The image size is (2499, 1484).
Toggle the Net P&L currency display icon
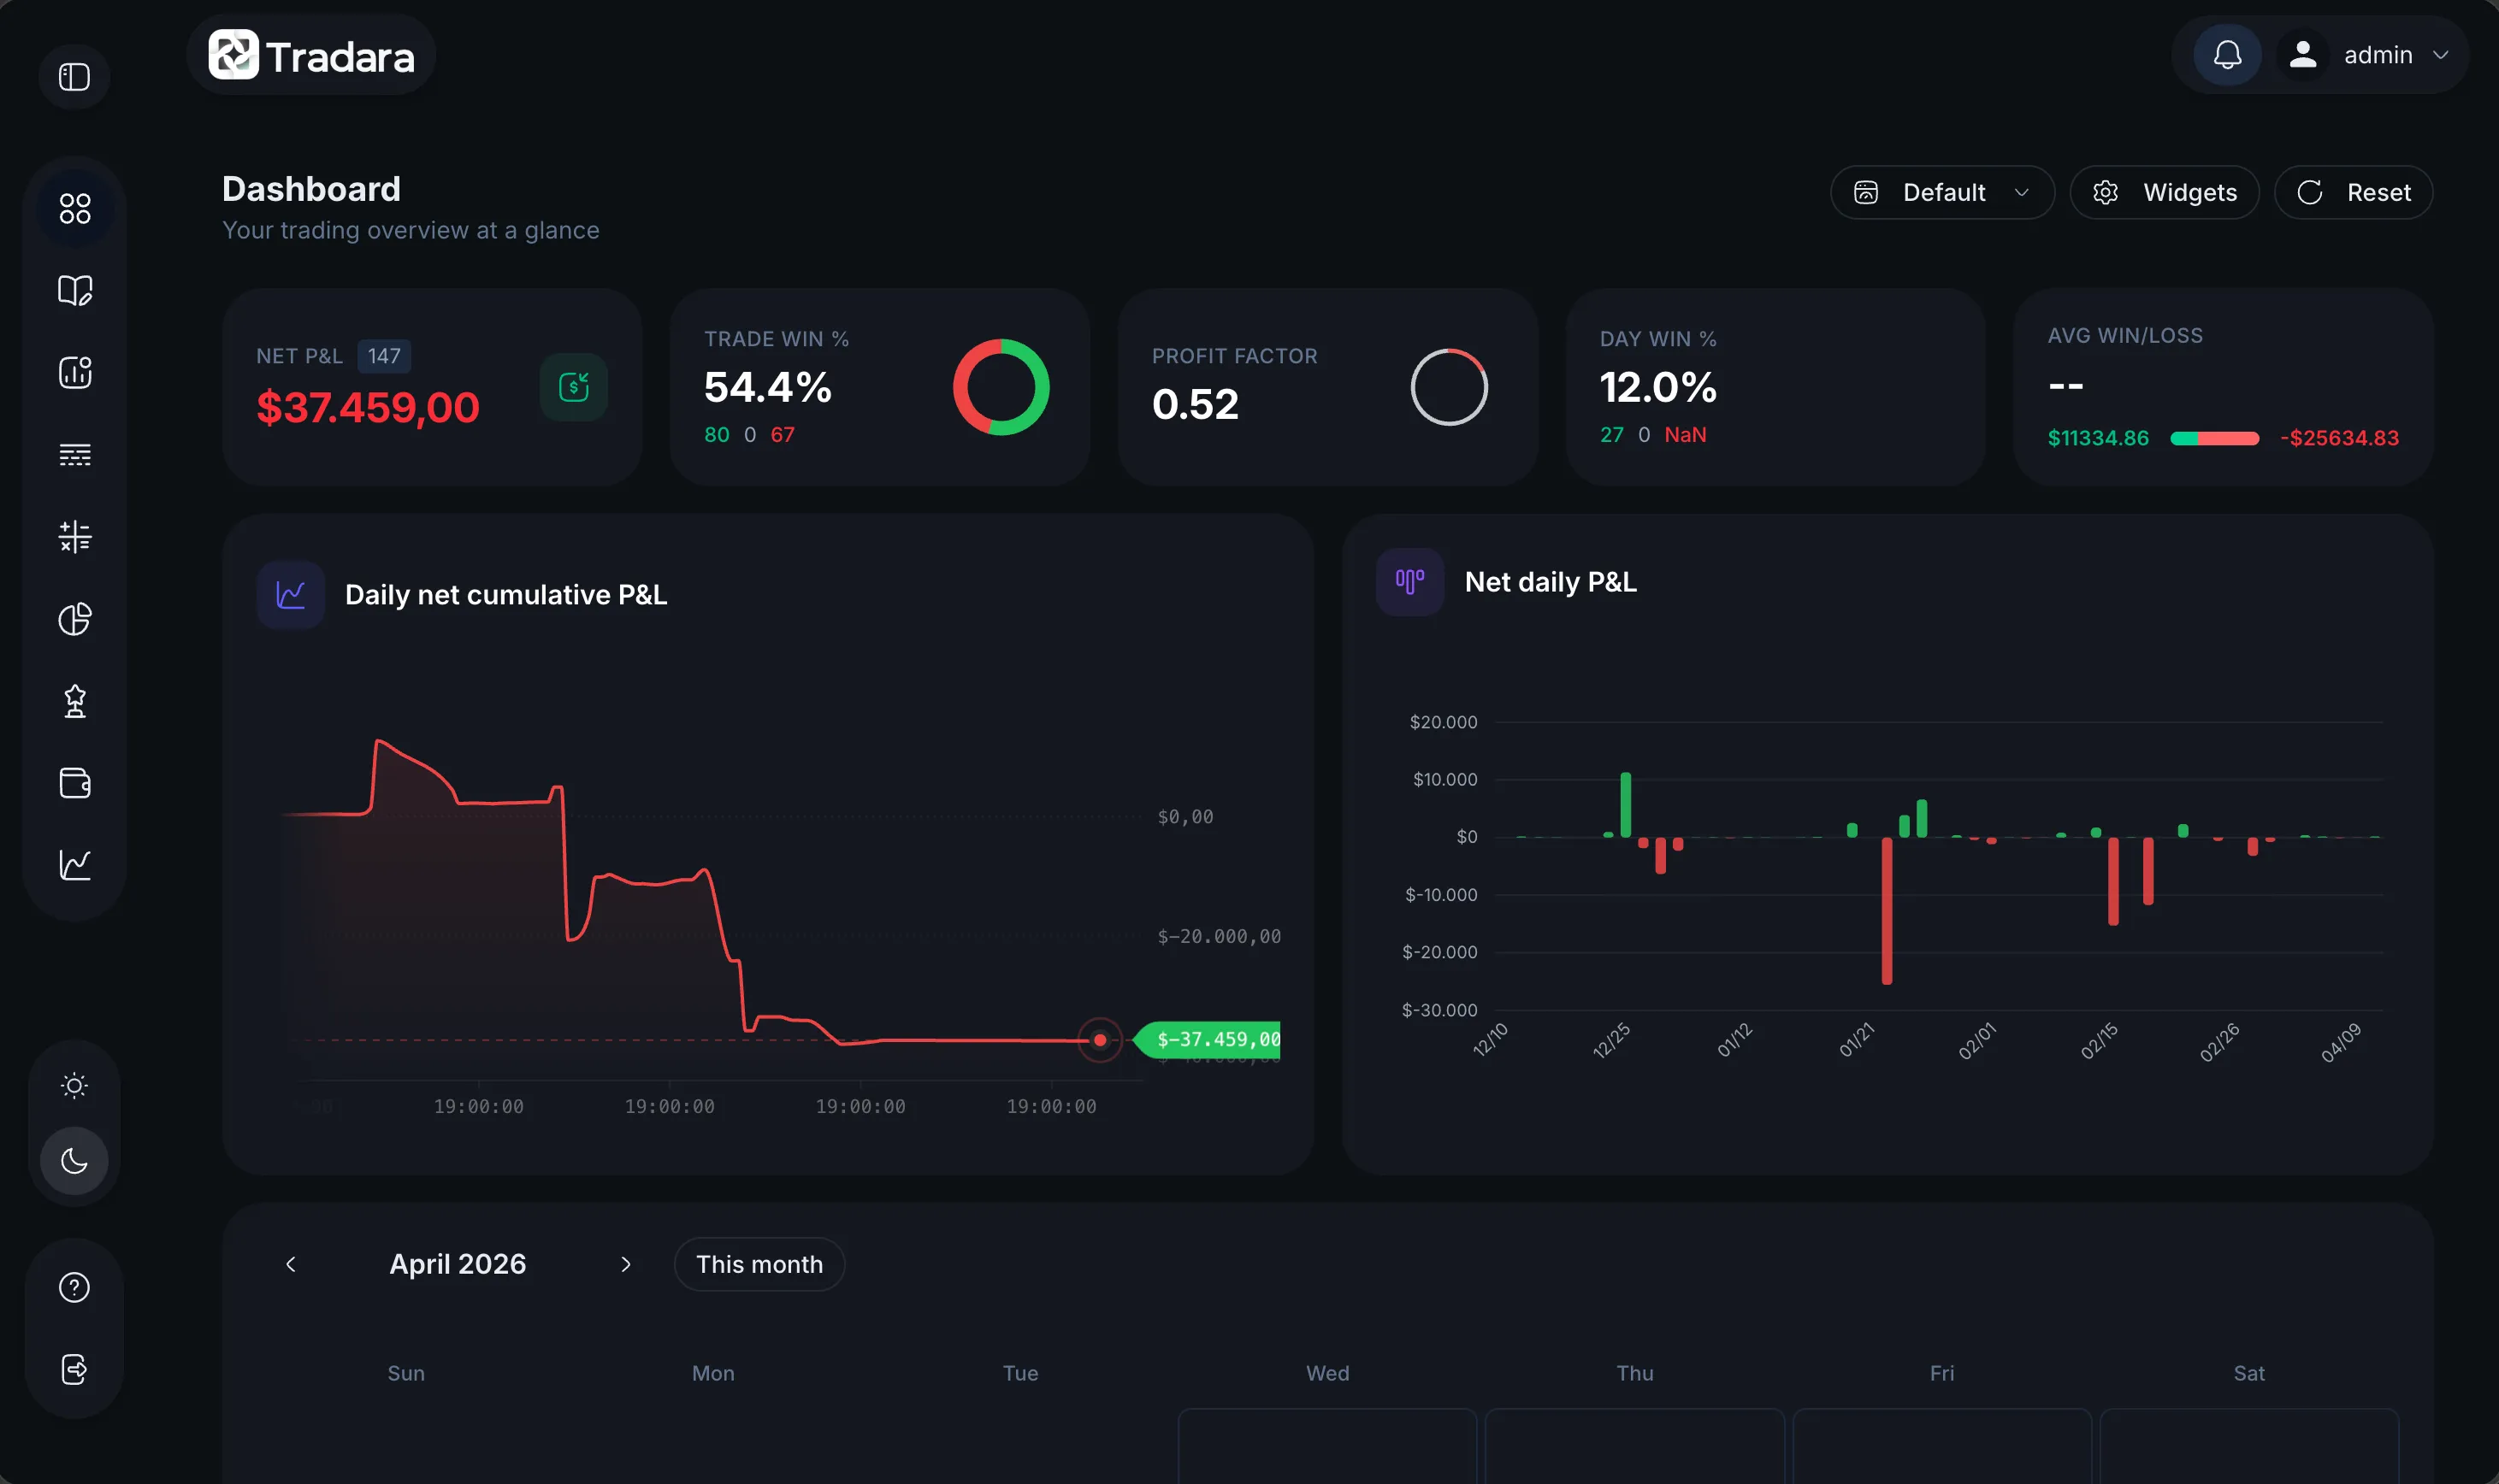(x=573, y=387)
